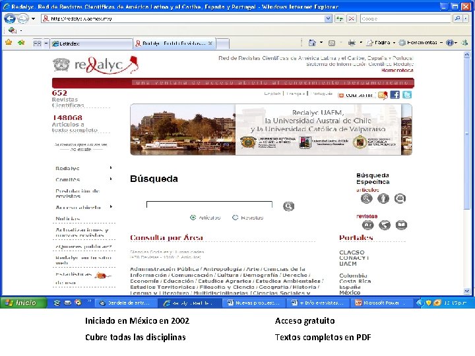Viewport: 475px width, 356px height.
Task: Click the Quick Tabs grid icon
Action: click(x=37, y=44)
